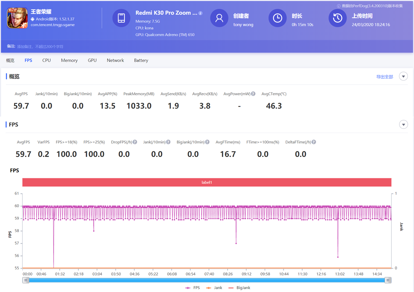This screenshot has height=292, width=414.
Task: Click the AvgSend value 1.9
Action: (x=173, y=106)
